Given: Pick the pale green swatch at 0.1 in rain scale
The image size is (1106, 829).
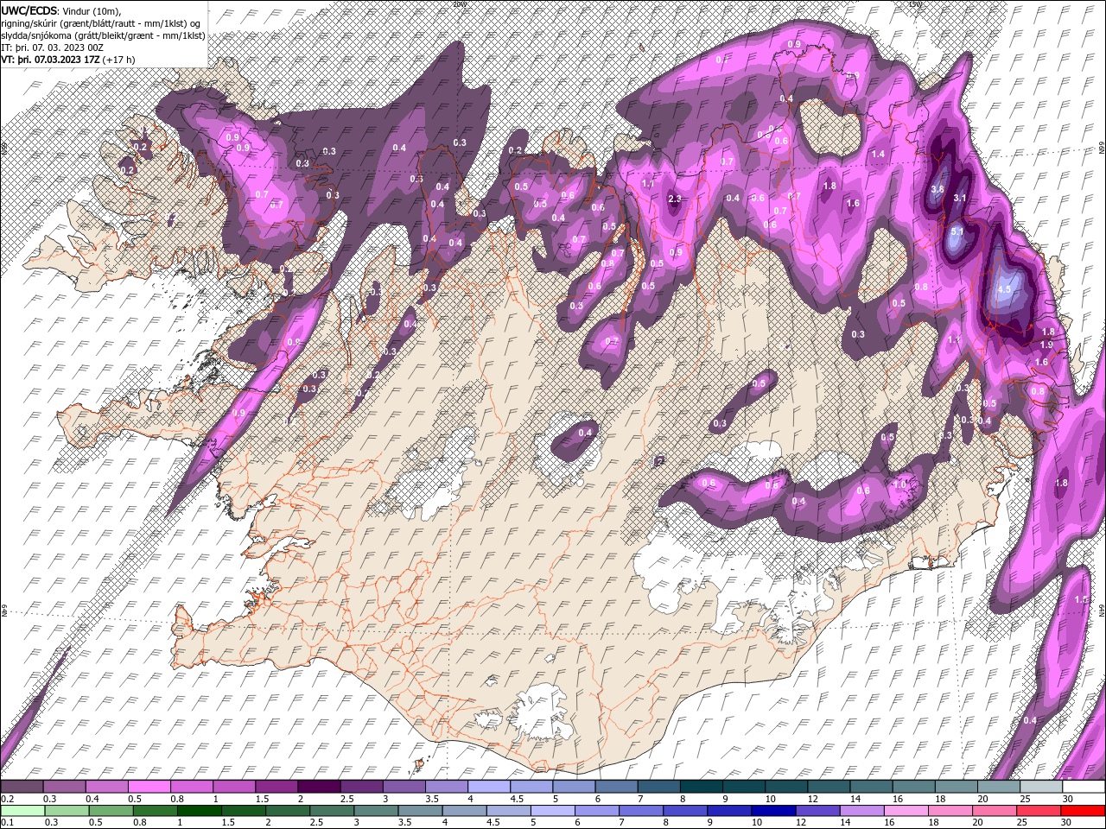Looking at the screenshot, I should (x=22, y=810).
